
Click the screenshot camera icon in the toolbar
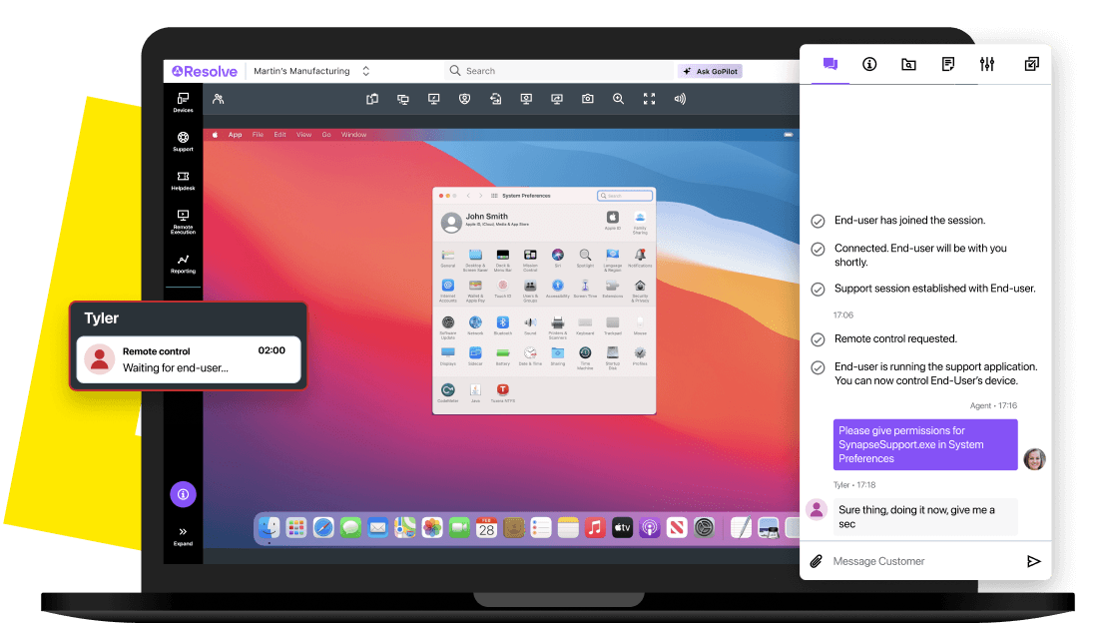pyautogui.click(x=587, y=99)
